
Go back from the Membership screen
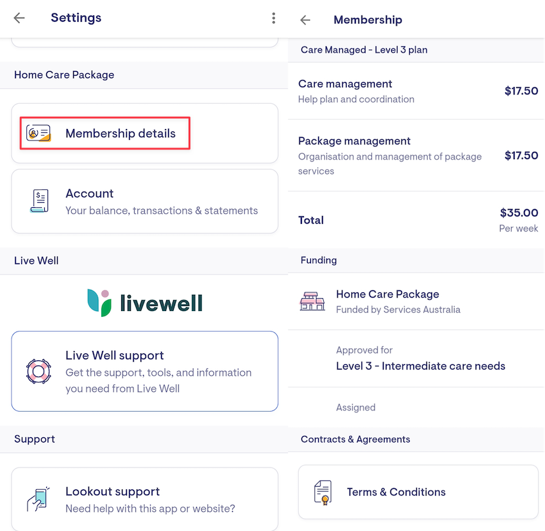tap(305, 20)
